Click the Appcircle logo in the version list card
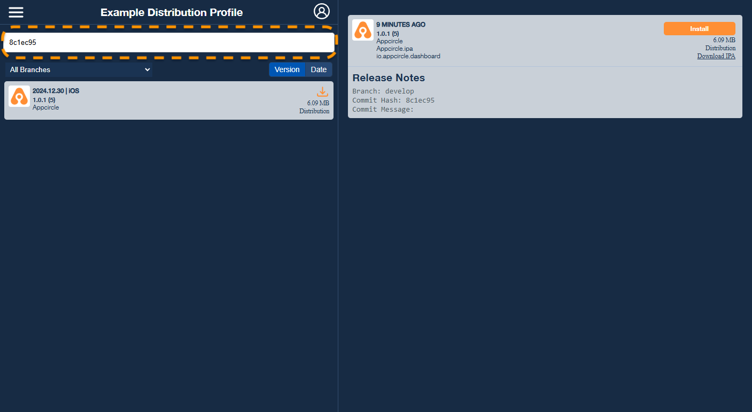Screen dimensions: 752x412 click(19, 96)
